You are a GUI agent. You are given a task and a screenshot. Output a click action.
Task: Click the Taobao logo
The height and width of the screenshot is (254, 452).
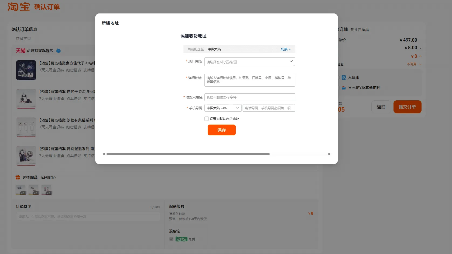click(18, 7)
